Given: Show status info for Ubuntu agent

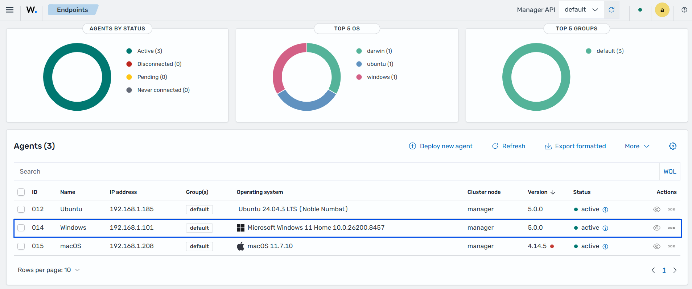Looking at the screenshot, I should 605,210.
